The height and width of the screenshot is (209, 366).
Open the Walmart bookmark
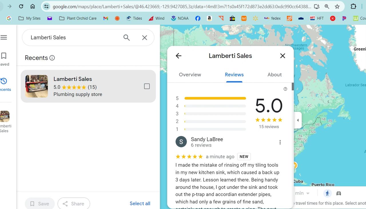255,18
